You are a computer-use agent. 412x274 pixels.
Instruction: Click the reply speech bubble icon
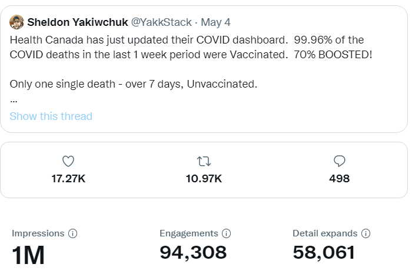[339, 161]
